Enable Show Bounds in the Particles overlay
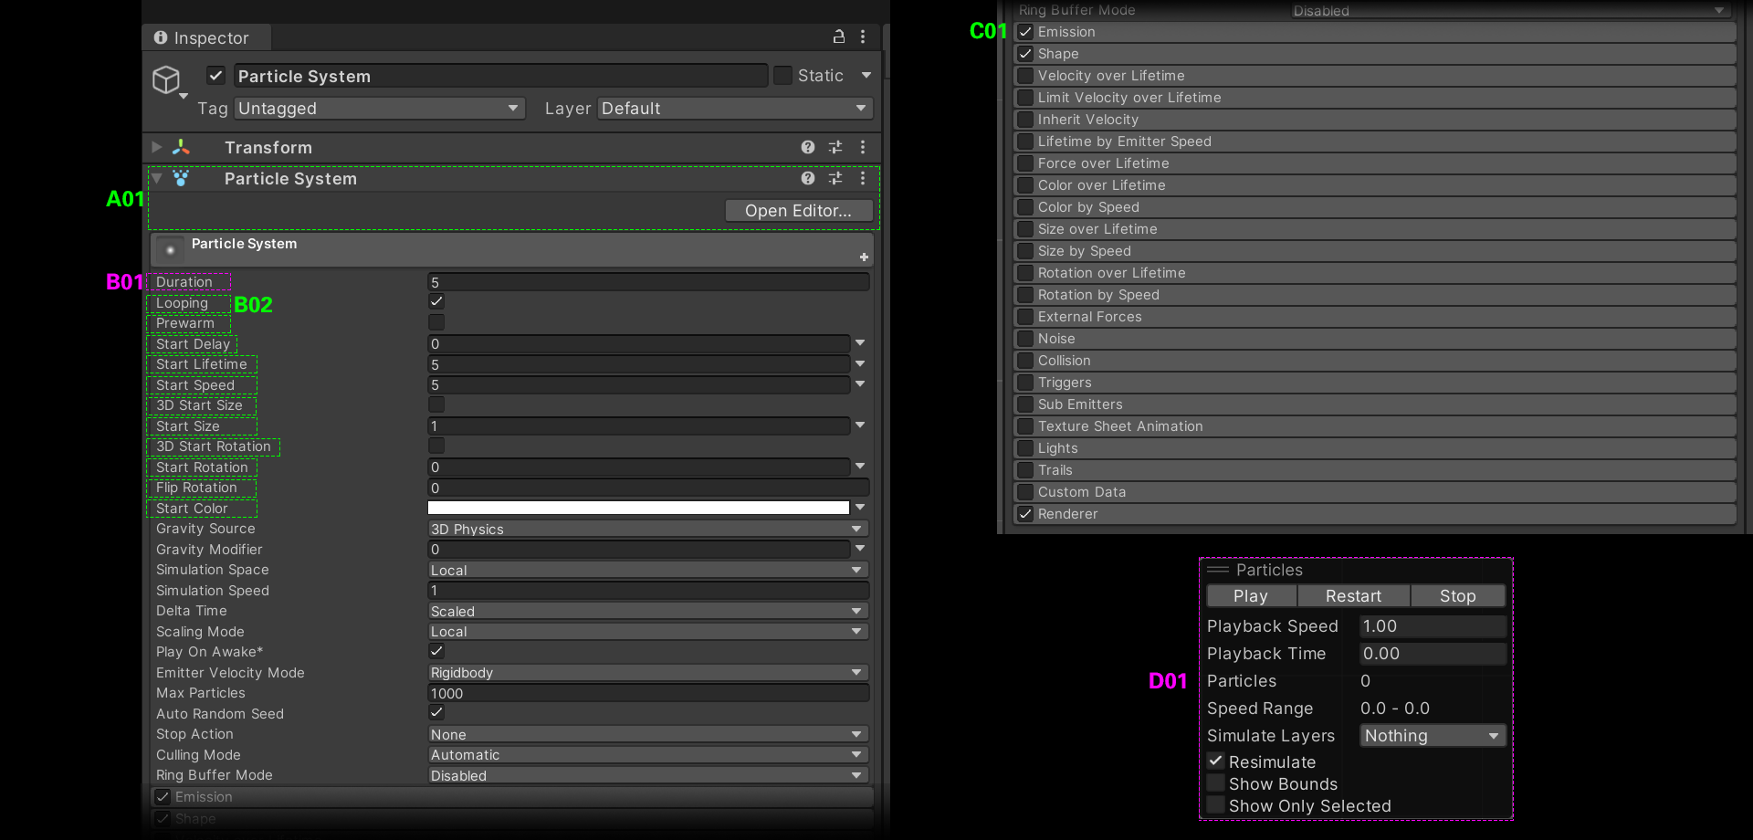This screenshot has height=840, width=1753. point(1215,782)
